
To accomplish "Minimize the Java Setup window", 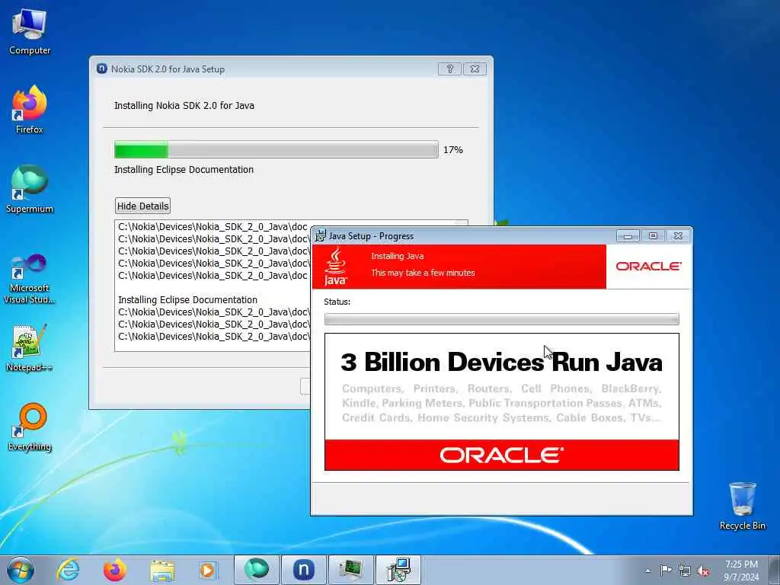I will [x=628, y=236].
